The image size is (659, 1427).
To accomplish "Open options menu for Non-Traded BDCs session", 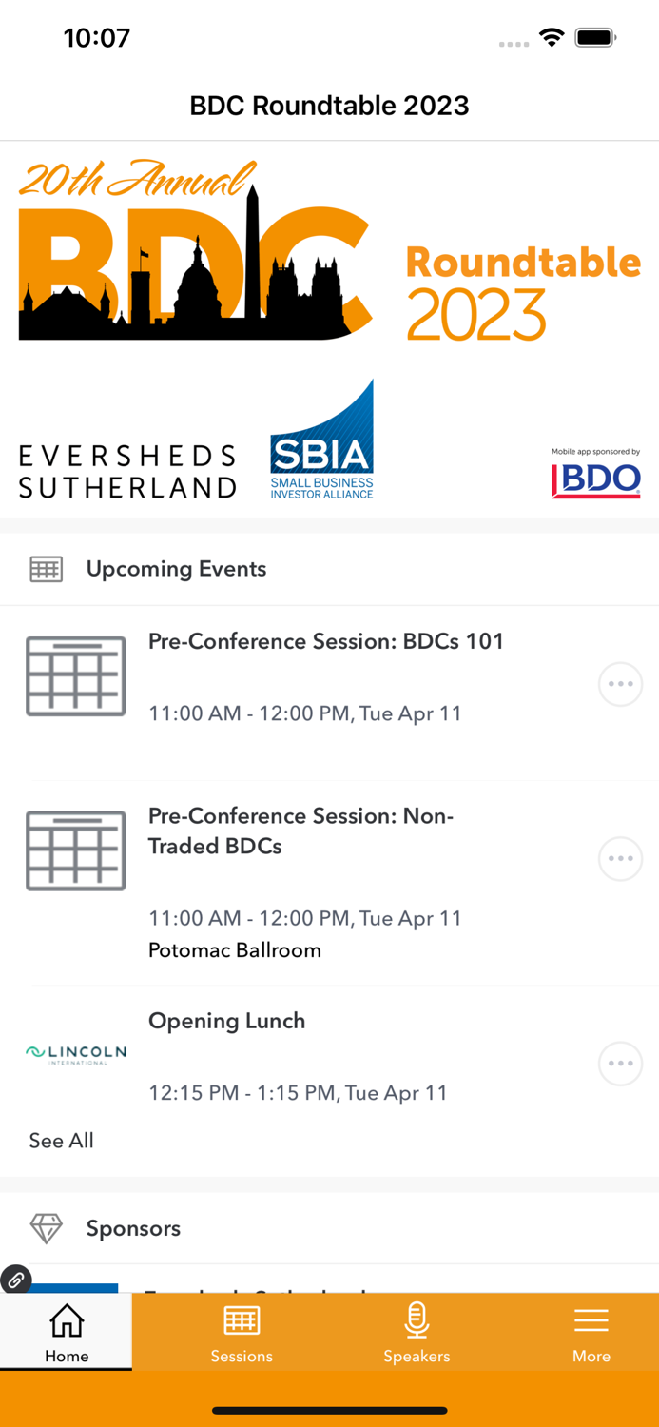I will [620, 858].
